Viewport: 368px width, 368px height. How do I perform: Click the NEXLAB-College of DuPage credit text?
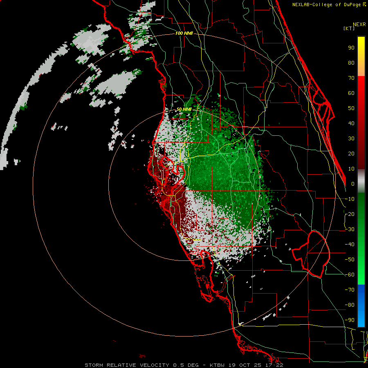tap(326, 4)
